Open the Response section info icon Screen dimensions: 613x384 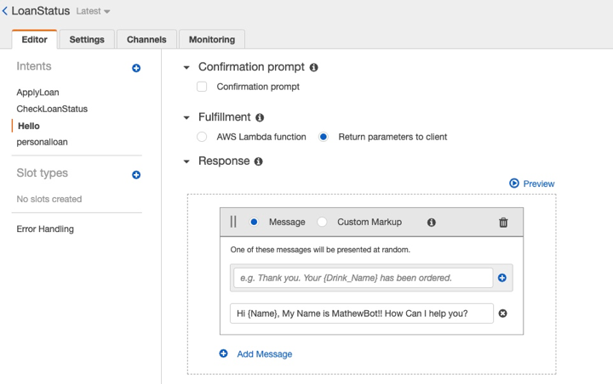tap(259, 161)
